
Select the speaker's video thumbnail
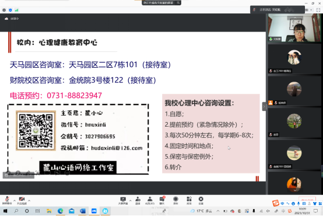[x=294, y=28]
